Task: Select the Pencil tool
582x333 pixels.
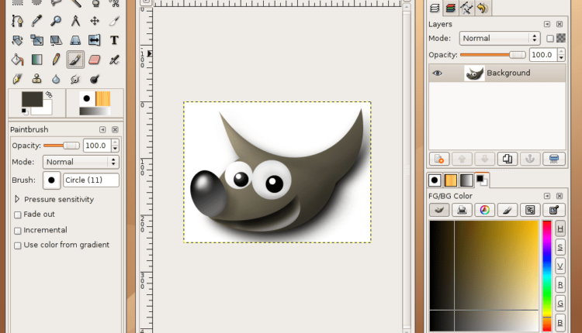Action: (x=56, y=60)
